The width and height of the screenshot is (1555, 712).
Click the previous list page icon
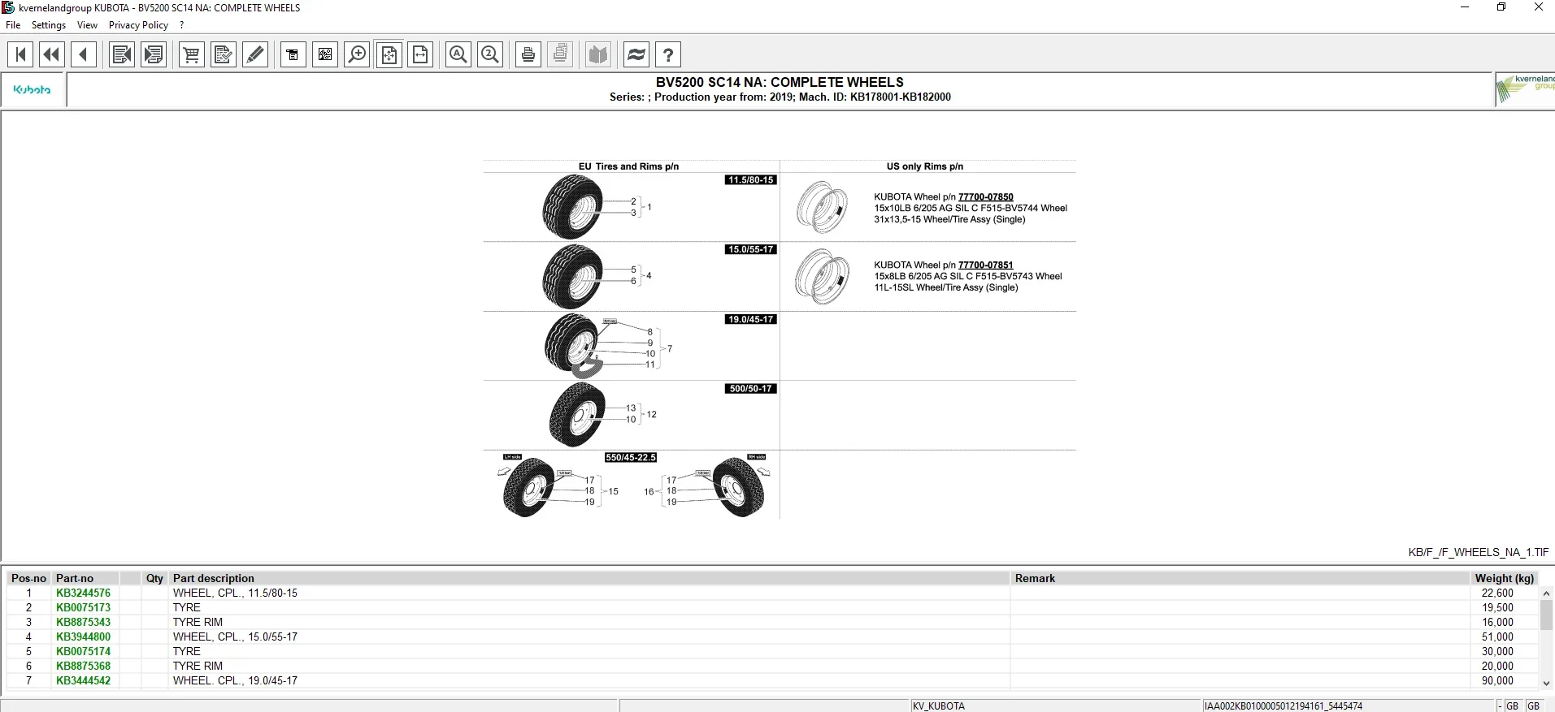[122, 54]
